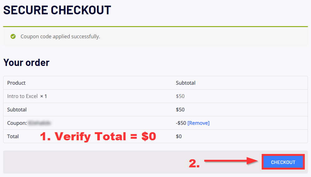Remove the applied coupon via [Remove] link
This screenshot has height=177, width=311.
click(x=198, y=123)
